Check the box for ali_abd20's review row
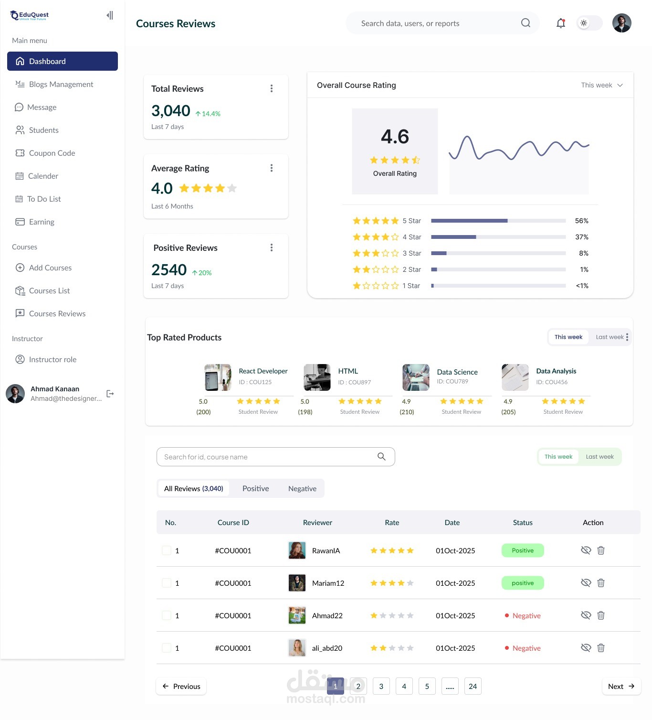Screen dimensions: 652x720 (x=167, y=648)
